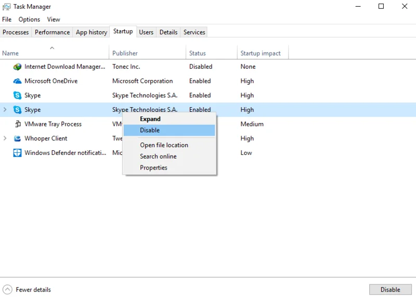
Task: Switch to the Services tab
Action: pyautogui.click(x=194, y=32)
